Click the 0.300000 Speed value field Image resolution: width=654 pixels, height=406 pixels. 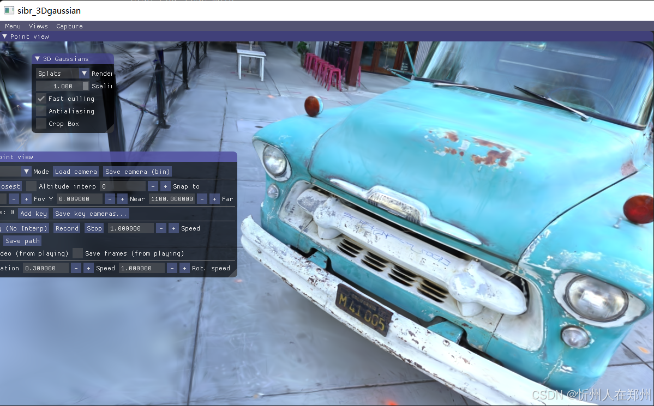point(45,268)
